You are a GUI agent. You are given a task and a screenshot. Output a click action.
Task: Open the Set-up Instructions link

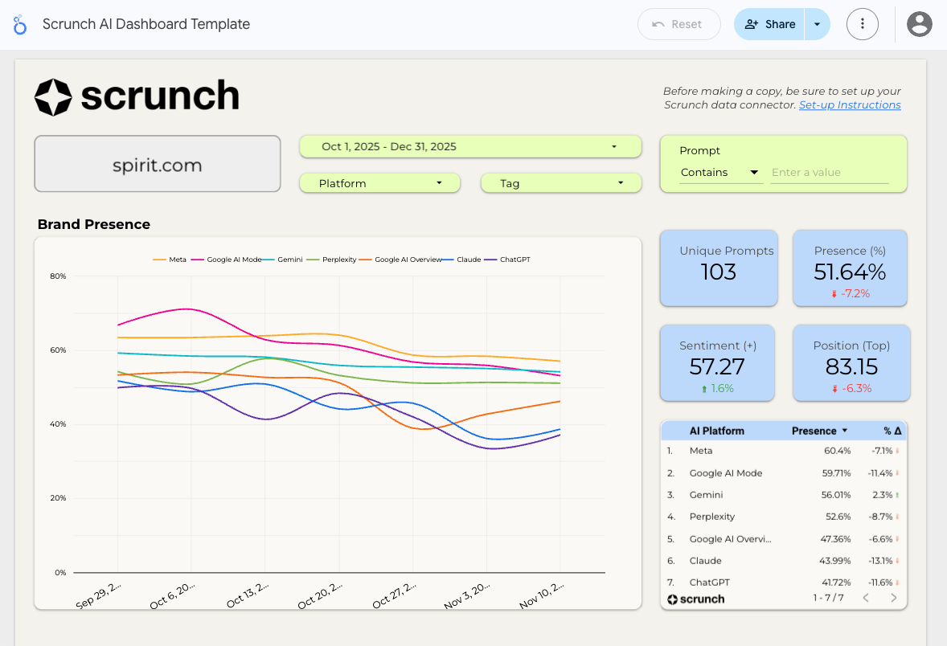850,105
